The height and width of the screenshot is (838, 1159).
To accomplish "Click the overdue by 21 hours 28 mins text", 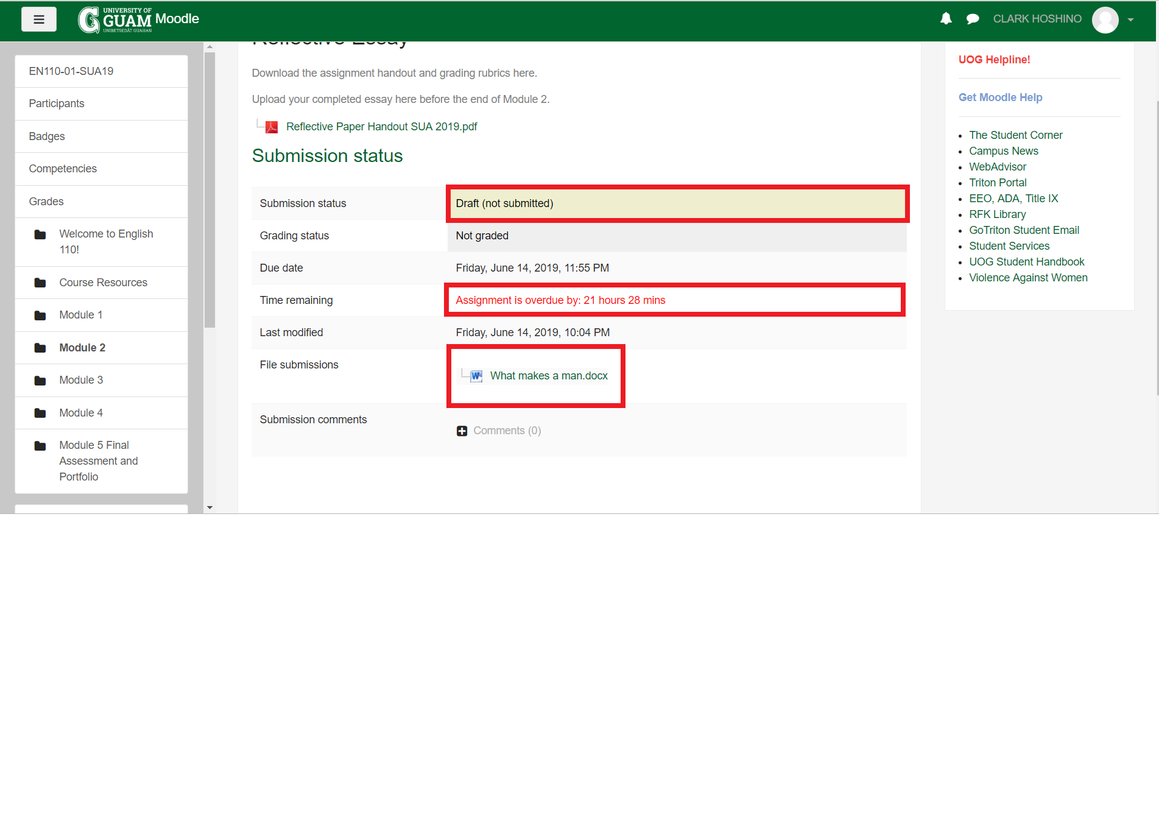I will pos(560,300).
